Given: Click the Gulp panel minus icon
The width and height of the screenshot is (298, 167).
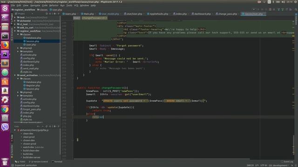Looking at the screenshot, I should coord(42,126).
